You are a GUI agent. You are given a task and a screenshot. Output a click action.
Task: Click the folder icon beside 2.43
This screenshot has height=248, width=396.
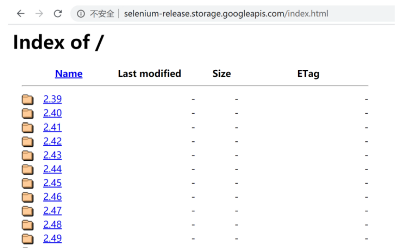coord(28,155)
